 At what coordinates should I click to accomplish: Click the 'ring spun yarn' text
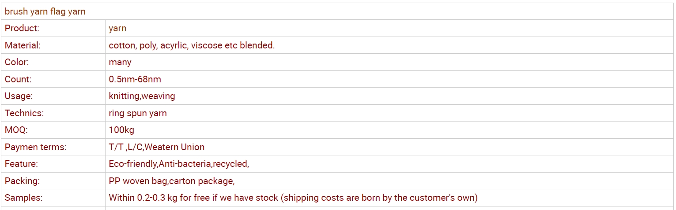138,113
